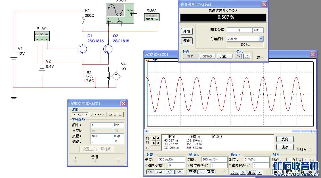Set channel B coupling to 交流 (AC)
Screen dimensions: 321x178
[x=234, y=172]
